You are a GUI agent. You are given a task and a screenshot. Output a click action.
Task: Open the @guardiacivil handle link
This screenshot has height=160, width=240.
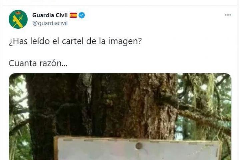click(50, 23)
